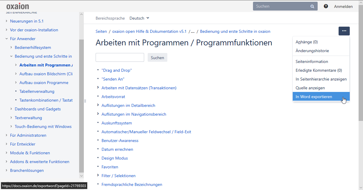
Task: Click the oxaion logo in header
Action: 18,6
